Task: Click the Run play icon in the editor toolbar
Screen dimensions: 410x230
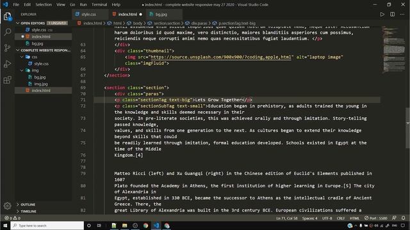Action: 382,14
